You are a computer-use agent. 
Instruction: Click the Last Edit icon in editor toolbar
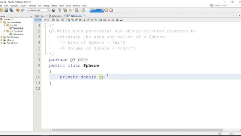[x=53, y=20]
